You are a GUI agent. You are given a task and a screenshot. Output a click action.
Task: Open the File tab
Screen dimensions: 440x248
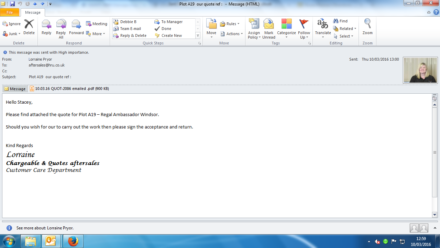pyautogui.click(x=10, y=12)
